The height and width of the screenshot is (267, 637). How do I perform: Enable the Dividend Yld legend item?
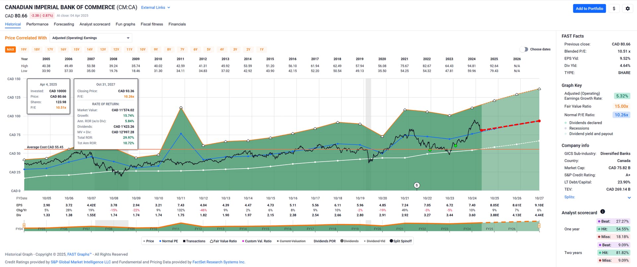374,241
